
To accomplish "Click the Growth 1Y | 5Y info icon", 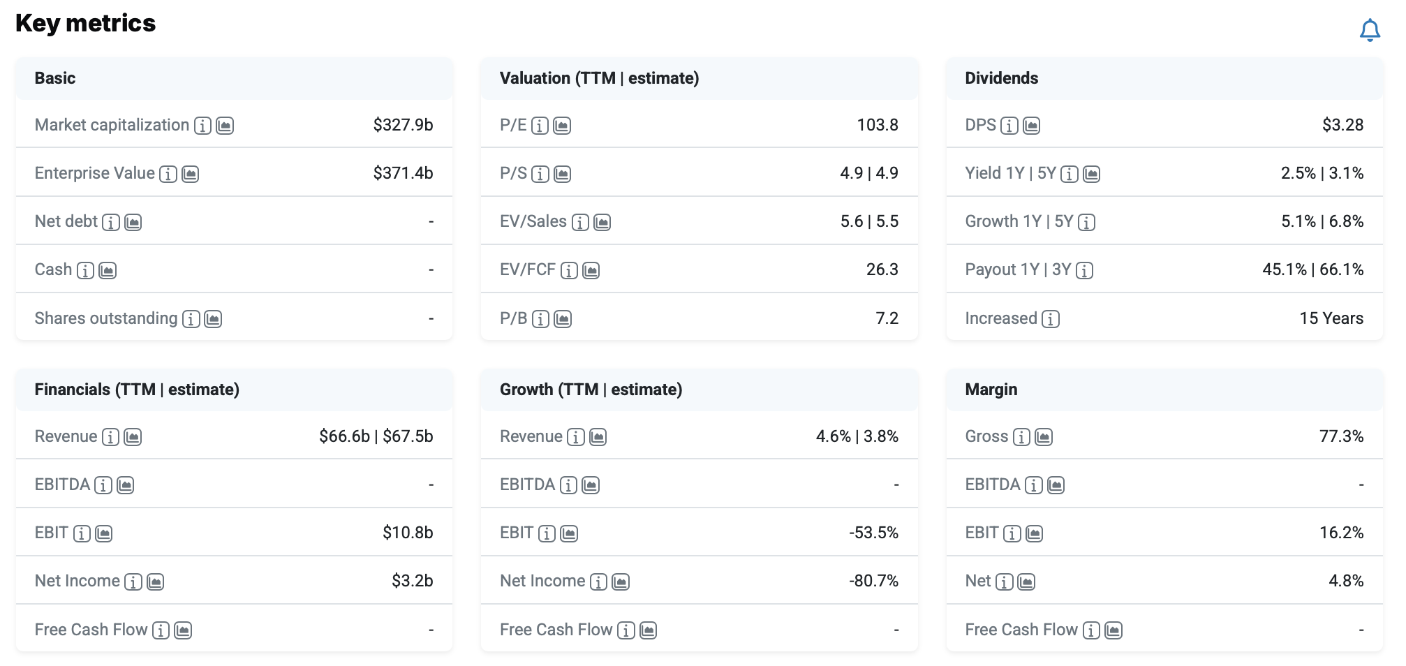I will [1086, 222].
